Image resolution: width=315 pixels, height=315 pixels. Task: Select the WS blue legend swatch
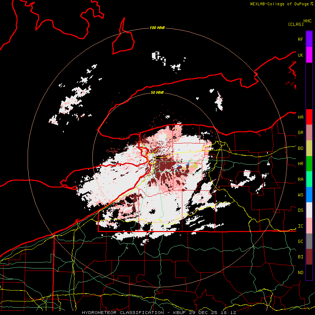tap(309, 195)
